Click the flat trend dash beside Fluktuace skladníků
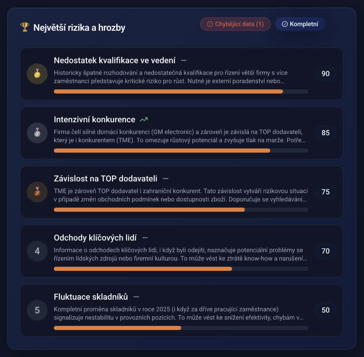This screenshot has width=364, height=357. pyautogui.click(x=136, y=297)
